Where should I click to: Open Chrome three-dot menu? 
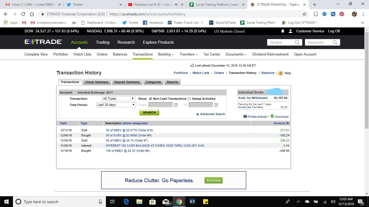click(x=363, y=14)
